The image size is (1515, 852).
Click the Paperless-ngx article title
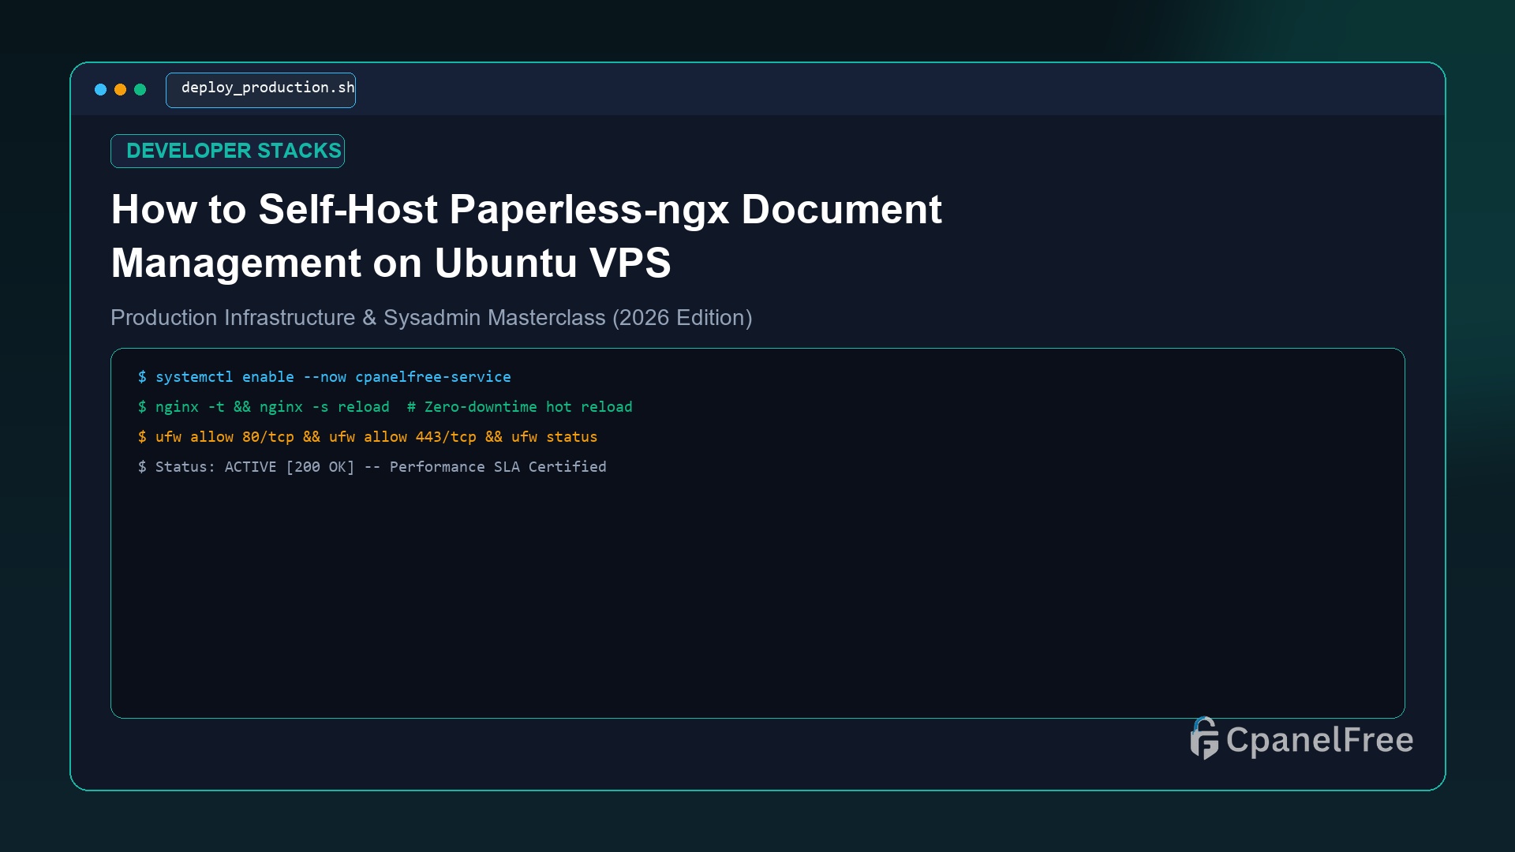(526, 236)
